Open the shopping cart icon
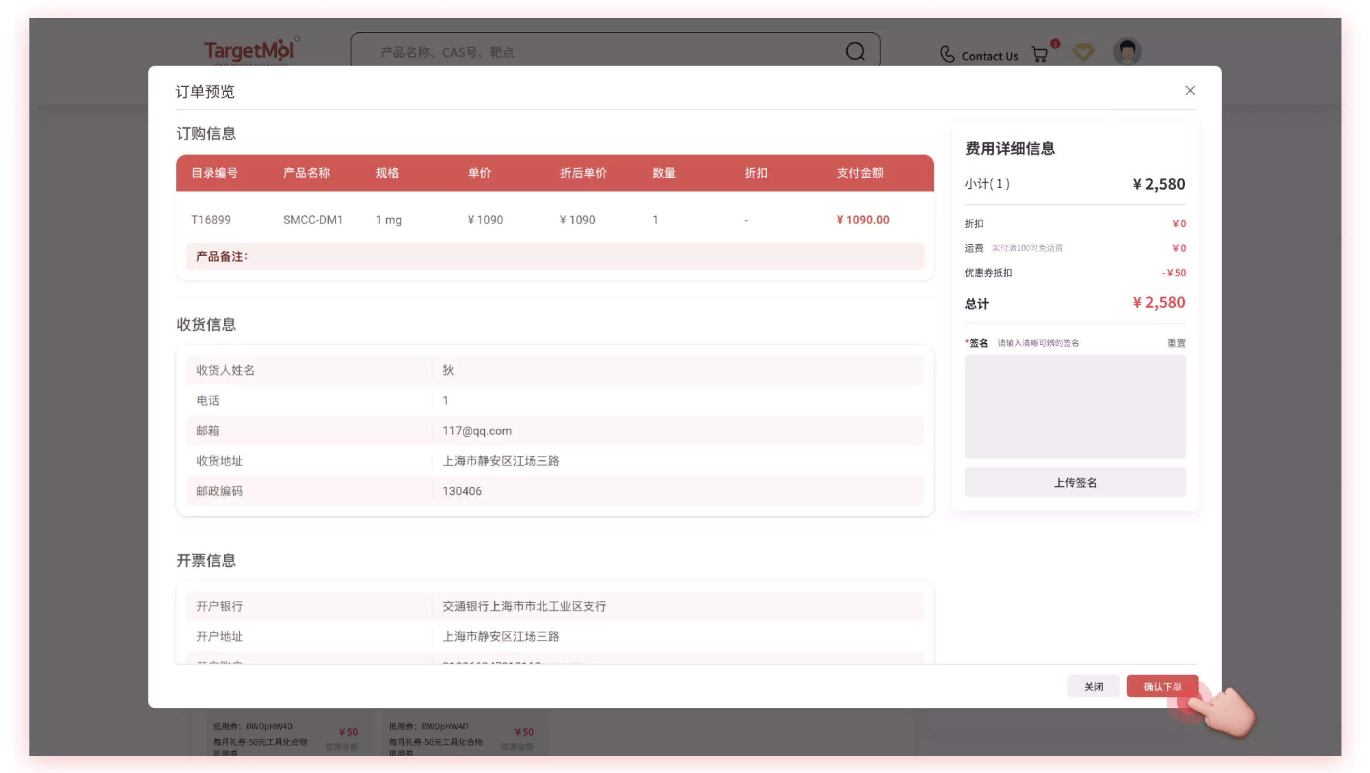1370x773 pixels. tap(1040, 54)
